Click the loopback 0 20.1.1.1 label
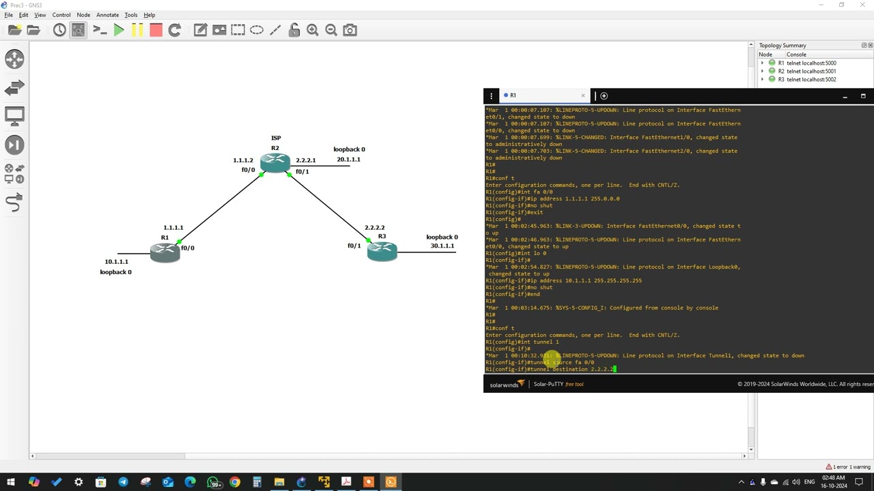 pyautogui.click(x=349, y=154)
